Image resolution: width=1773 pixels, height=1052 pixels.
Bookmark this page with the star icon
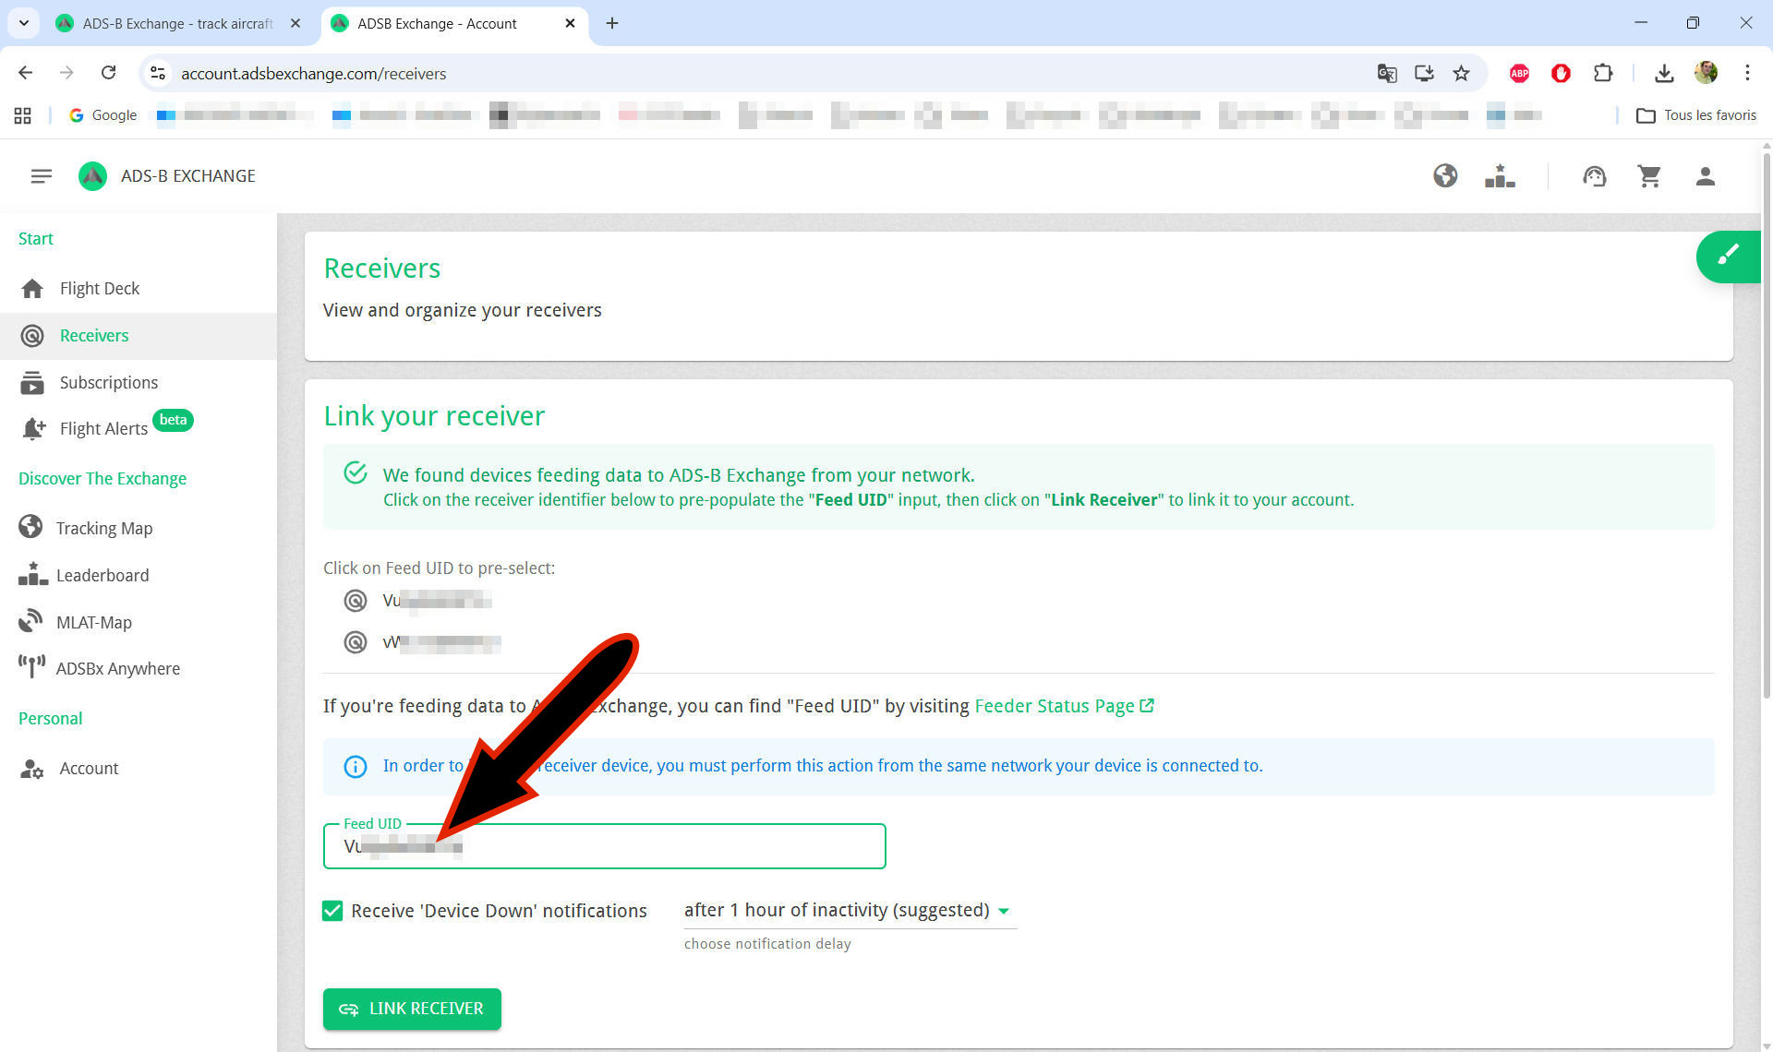(x=1461, y=73)
